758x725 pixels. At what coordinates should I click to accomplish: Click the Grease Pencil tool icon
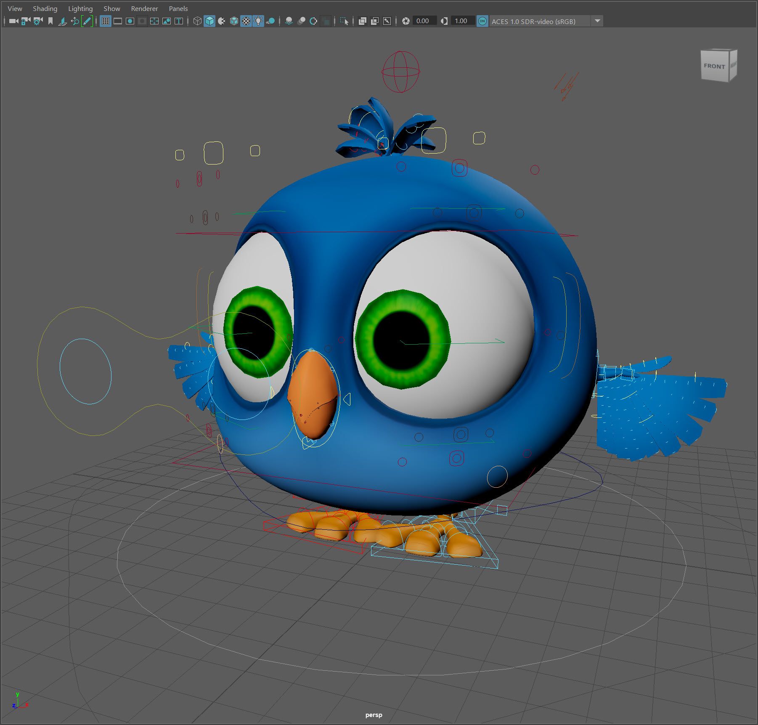[x=87, y=21]
